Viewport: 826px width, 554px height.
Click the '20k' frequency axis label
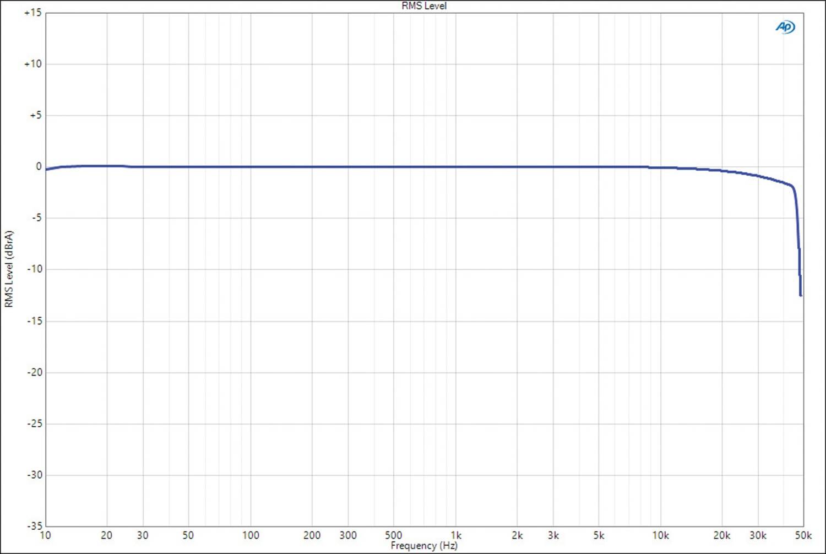pos(722,535)
